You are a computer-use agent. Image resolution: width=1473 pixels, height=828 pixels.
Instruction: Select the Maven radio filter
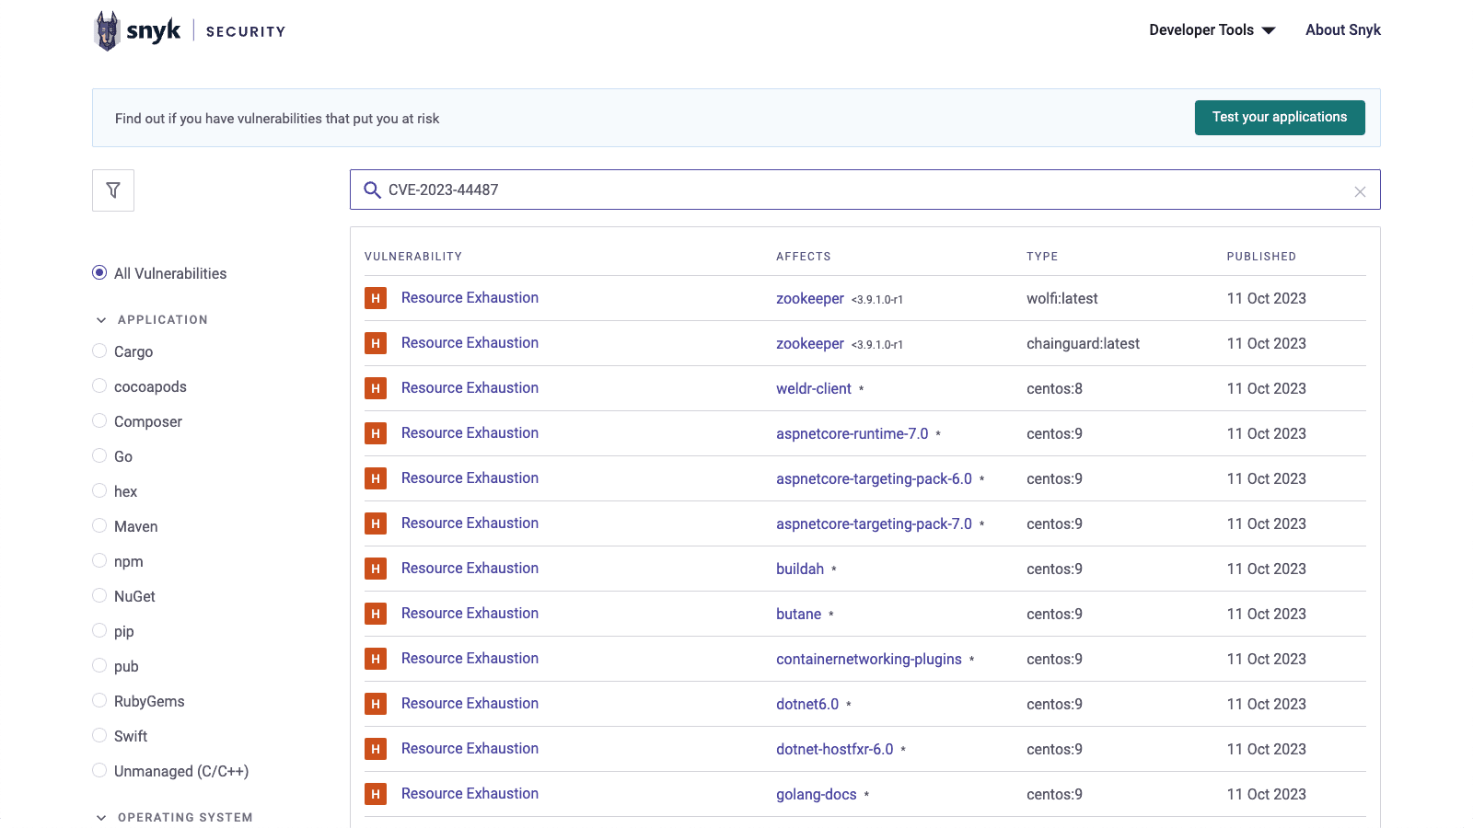click(99, 525)
